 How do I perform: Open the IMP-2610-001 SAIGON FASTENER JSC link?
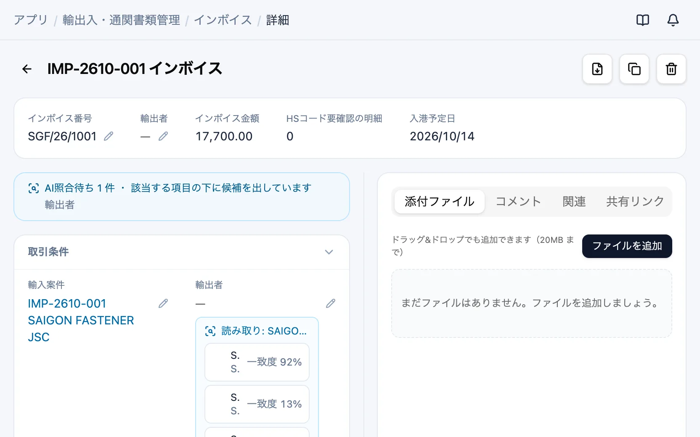tap(81, 320)
